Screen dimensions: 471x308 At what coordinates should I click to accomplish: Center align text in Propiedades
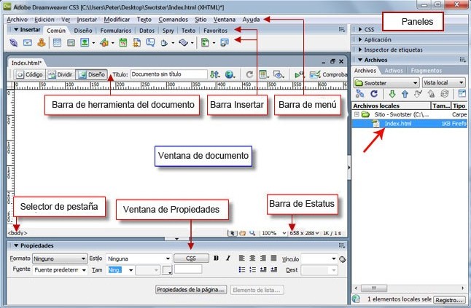coord(252,258)
